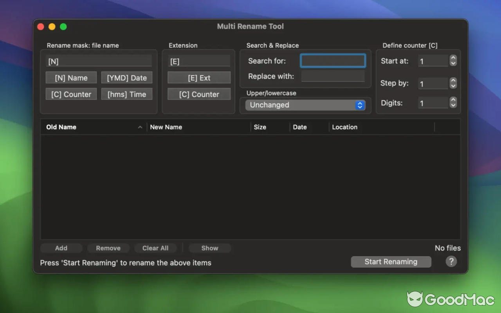
Task: Insert the [E] Ext token for extension
Action: pos(199,77)
